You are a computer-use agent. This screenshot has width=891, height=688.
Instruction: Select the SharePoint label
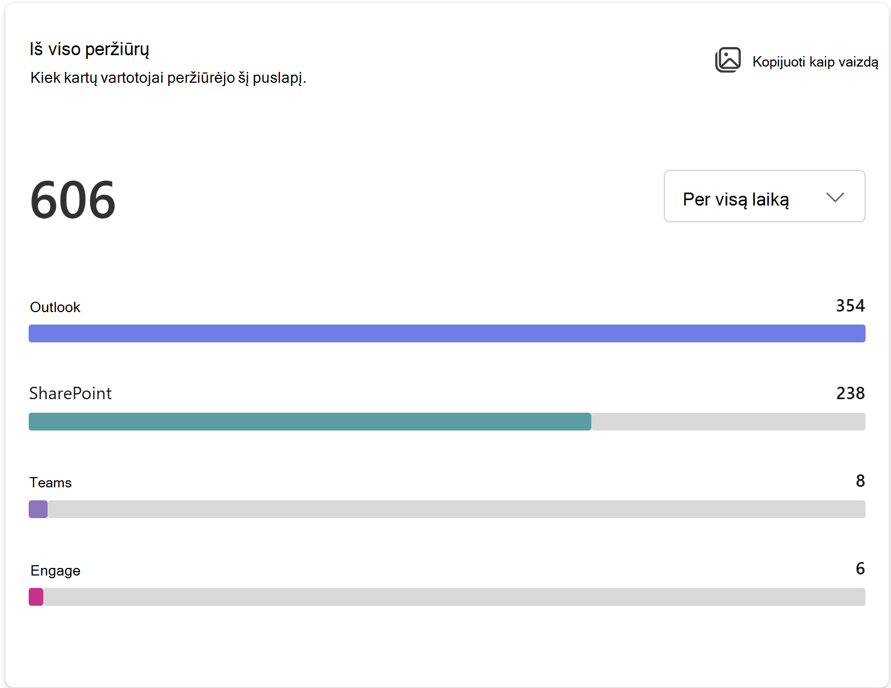(70, 393)
